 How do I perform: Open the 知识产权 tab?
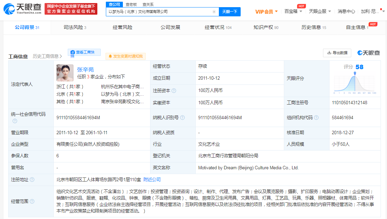tap(266, 27)
